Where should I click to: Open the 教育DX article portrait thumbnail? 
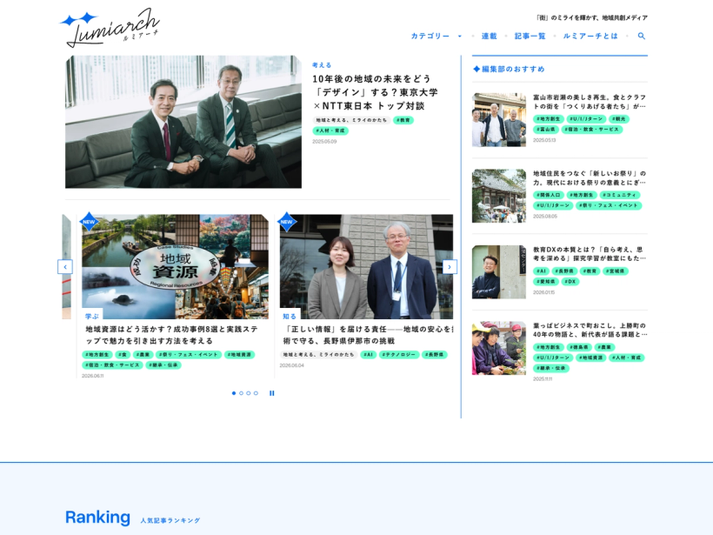tap(499, 272)
